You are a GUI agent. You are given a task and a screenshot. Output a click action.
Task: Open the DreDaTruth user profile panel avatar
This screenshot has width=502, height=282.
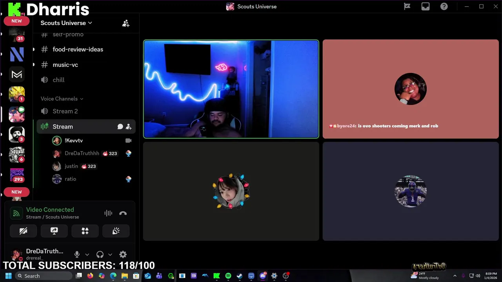[x=16, y=255]
